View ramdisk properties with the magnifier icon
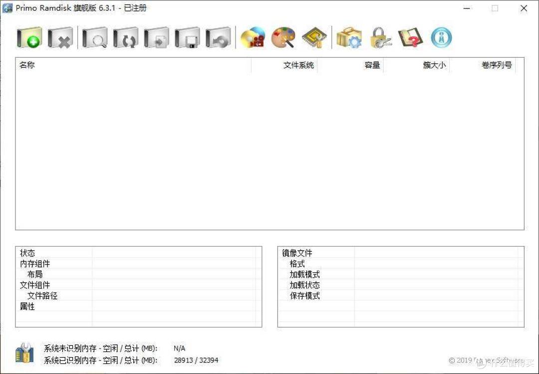The width and height of the screenshot is (539, 374). coord(94,37)
